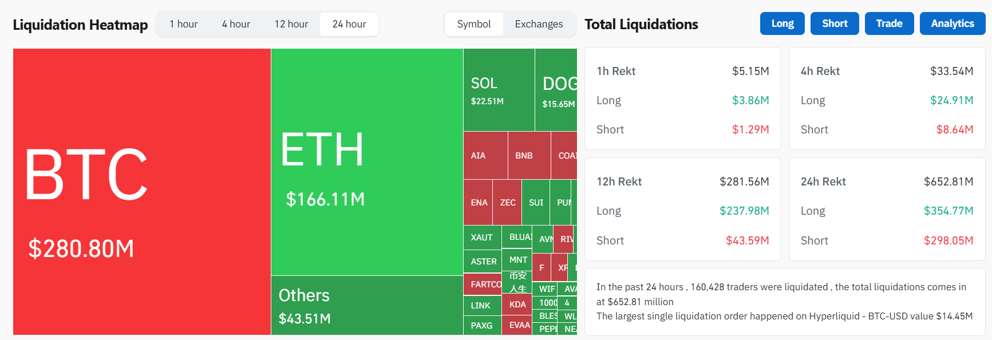The width and height of the screenshot is (992, 340).
Task: Open the Trade button
Action: pos(889,23)
